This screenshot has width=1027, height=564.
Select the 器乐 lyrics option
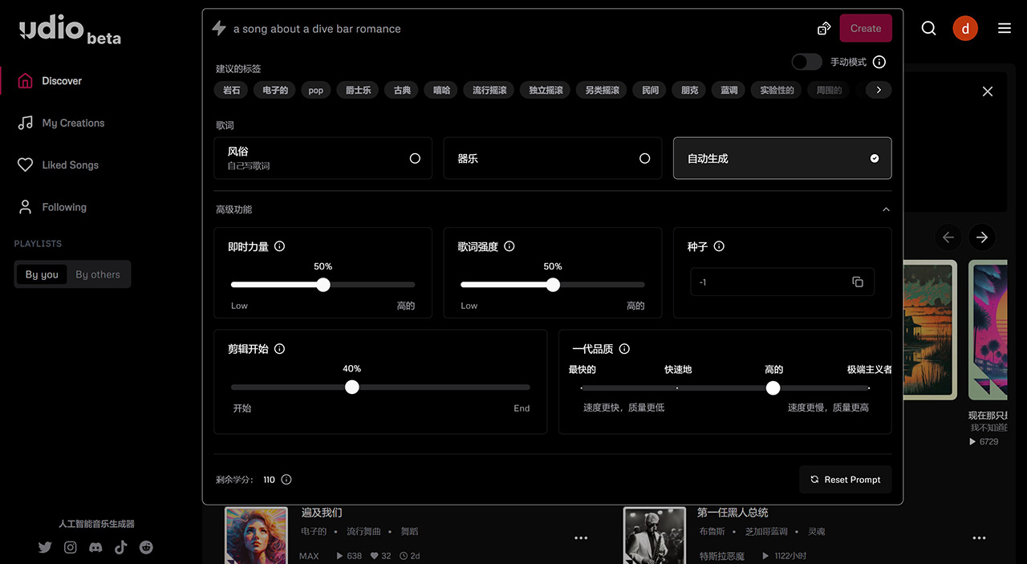(x=552, y=158)
